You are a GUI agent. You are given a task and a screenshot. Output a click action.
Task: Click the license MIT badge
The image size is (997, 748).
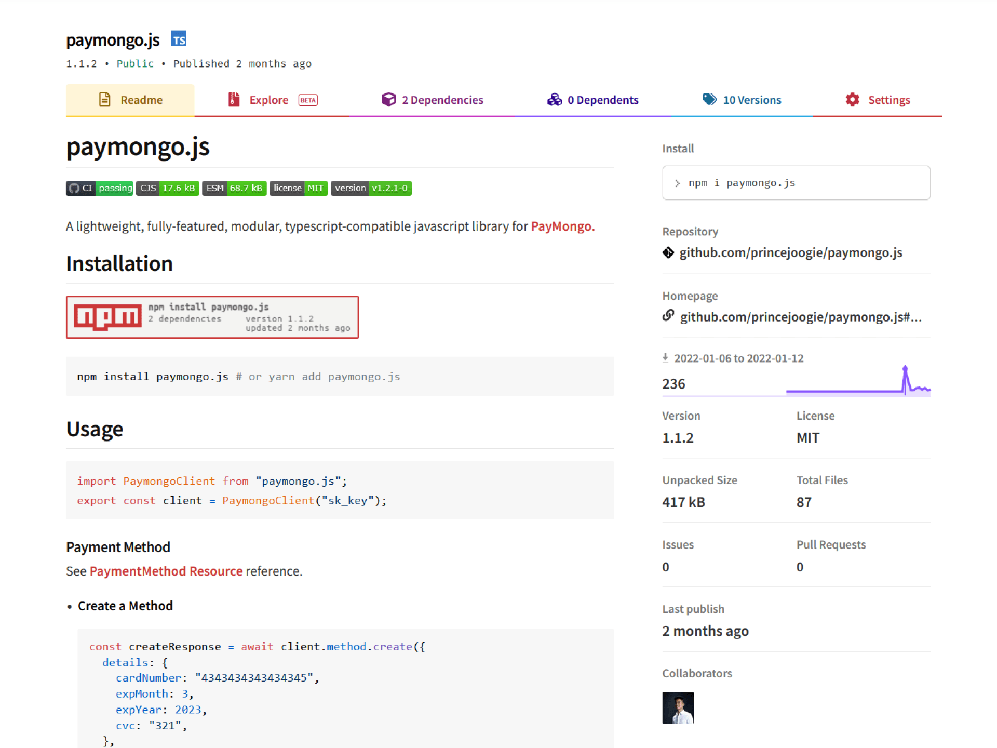pos(299,188)
